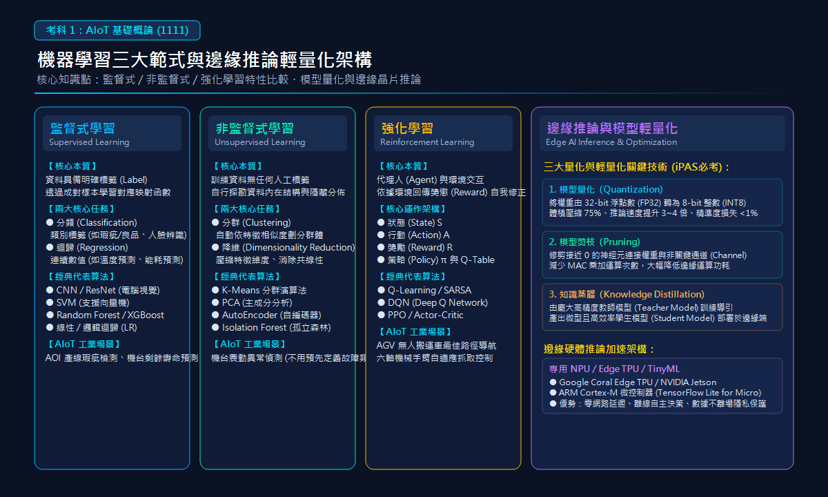Select 降維 (Dimensionality Reduction) bullet
Image resolution: width=828 pixels, height=497 pixels.
coord(283,247)
